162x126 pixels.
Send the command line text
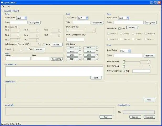tap(96, 78)
